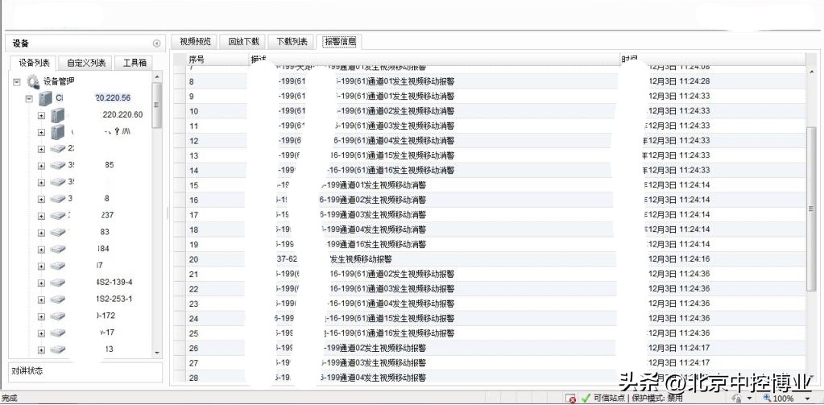
Task: Collapse the 设备管理 root node
Action: [17, 82]
